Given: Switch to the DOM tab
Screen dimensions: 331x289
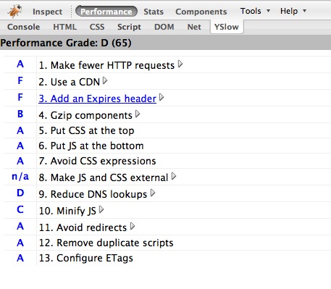Looking at the screenshot, I should coord(164,27).
